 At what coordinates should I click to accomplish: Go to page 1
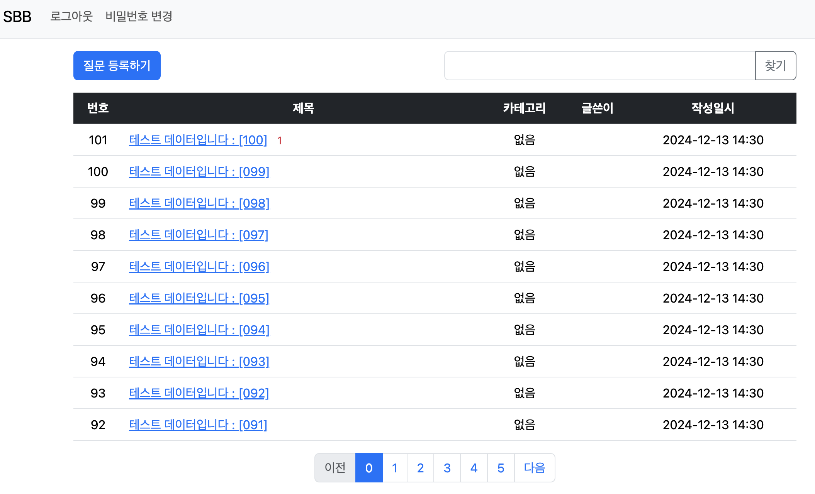click(395, 468)
